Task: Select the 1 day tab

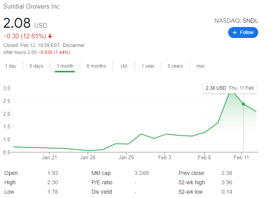Action: 11,66
